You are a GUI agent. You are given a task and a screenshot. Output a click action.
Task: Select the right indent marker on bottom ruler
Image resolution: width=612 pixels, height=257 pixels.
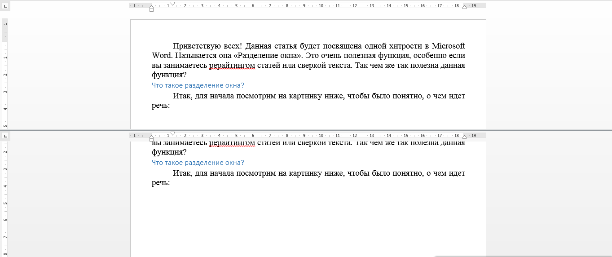pos(464,137)
